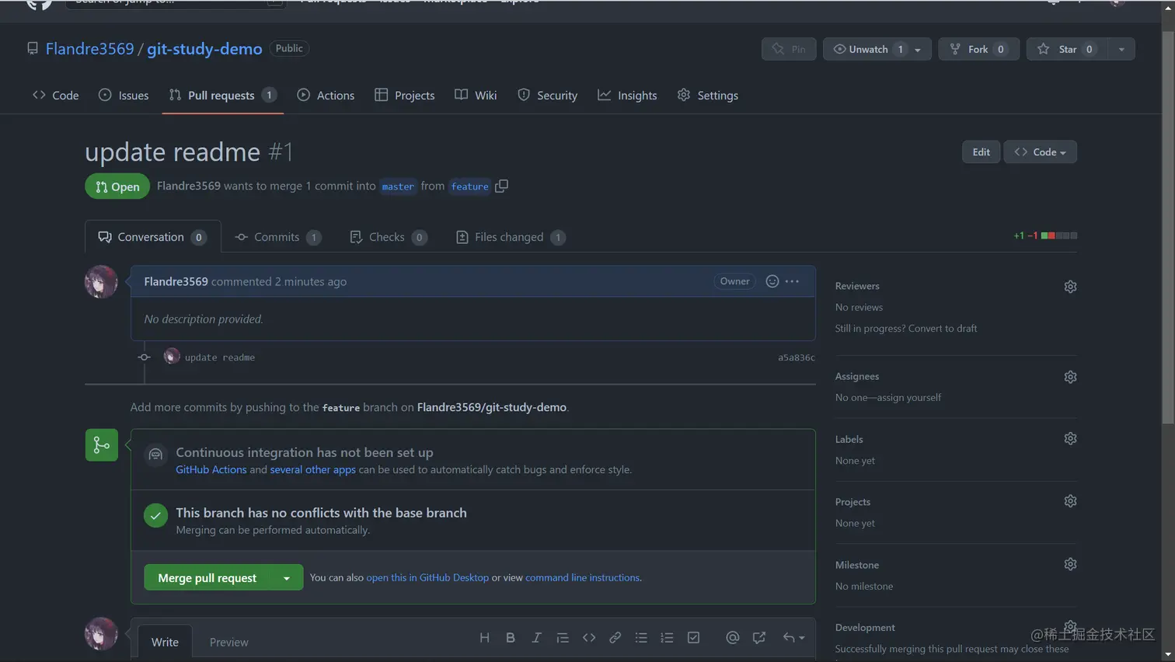1175x662 pixels.
Task: Open the Star dropdown caret
Action: point(1121,48)
